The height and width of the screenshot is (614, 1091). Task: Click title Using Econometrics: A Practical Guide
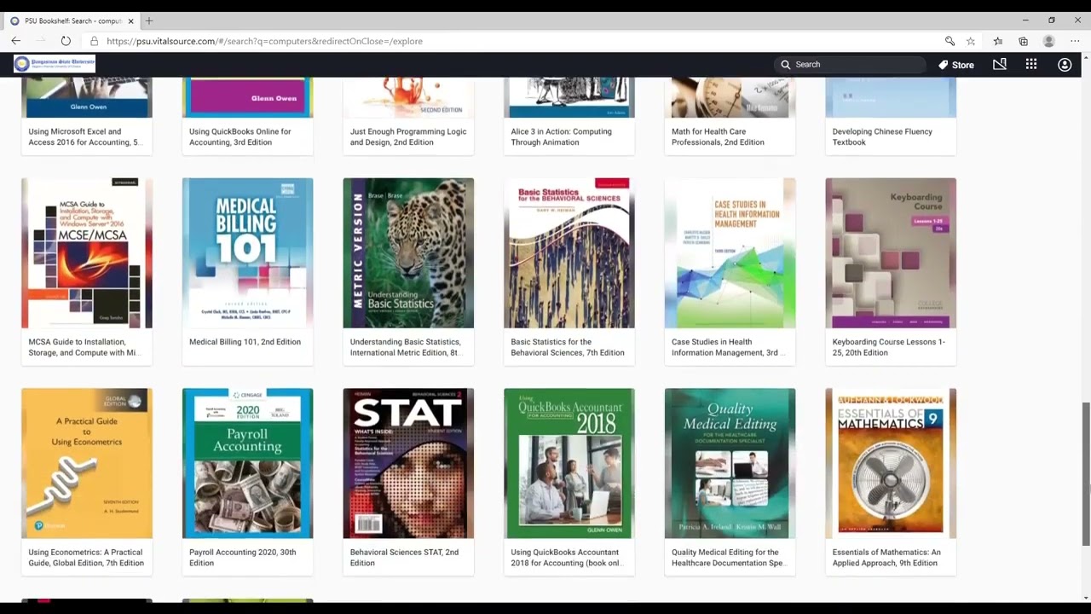[x=85, y=558]
